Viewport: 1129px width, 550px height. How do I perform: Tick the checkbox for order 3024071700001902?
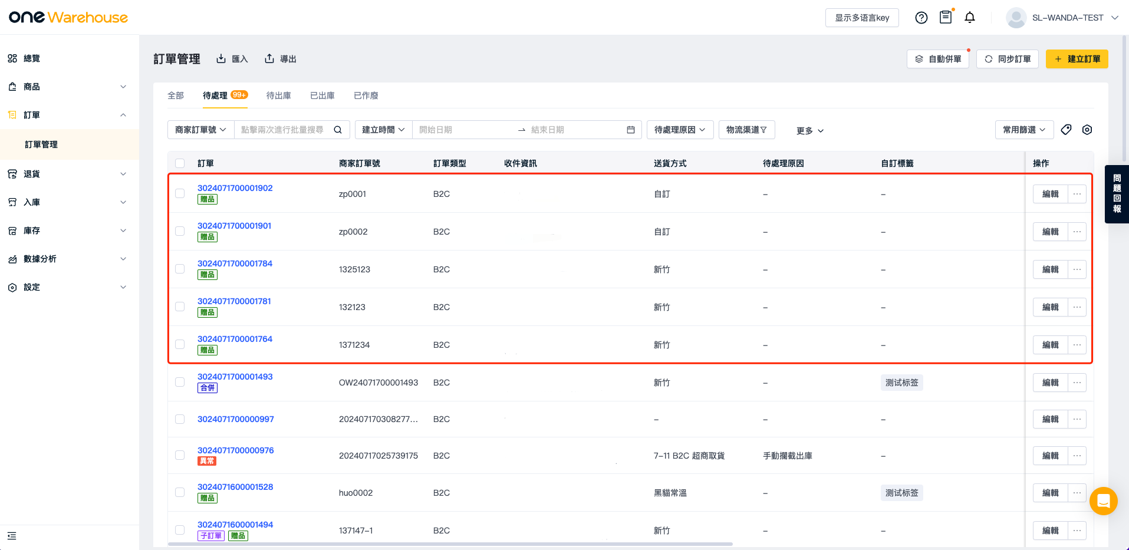click(x=180, y=193)
